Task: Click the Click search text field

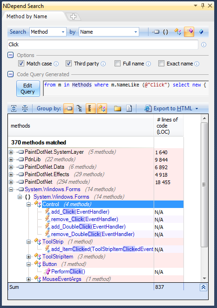Action: point(103,44)
